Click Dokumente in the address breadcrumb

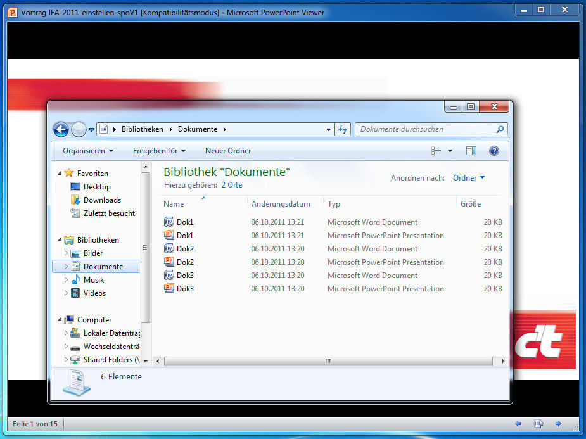197,129
